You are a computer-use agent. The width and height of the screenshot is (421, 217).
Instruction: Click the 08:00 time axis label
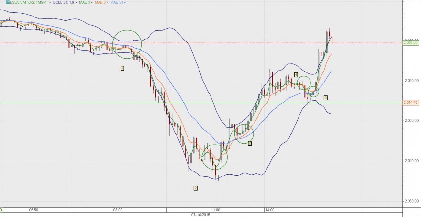click(x=118, y=210)
